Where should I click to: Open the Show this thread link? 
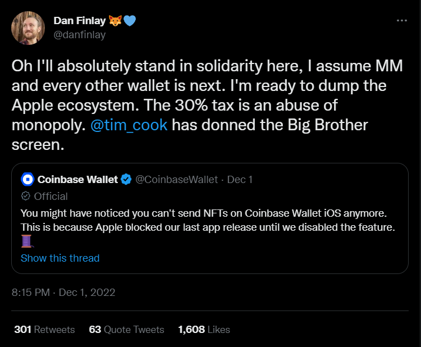pyautogui.click(x=60, y=258)
